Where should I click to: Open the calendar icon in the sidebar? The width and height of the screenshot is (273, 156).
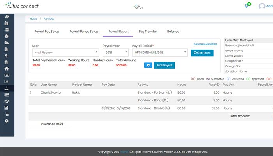7,23
